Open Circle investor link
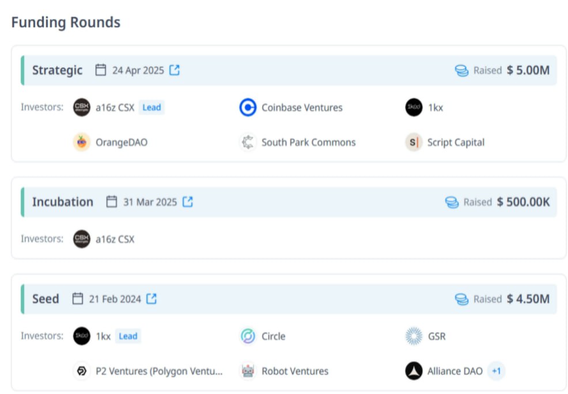568x394 pixels. click(x=273, y=336)
